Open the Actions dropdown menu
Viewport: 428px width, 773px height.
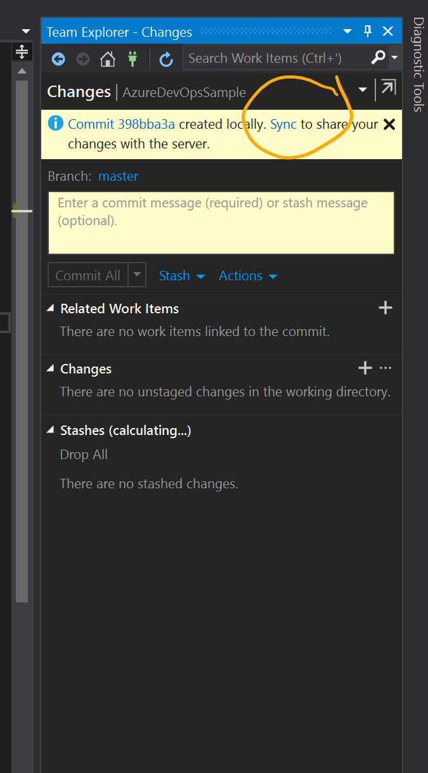tap(247, 276)
